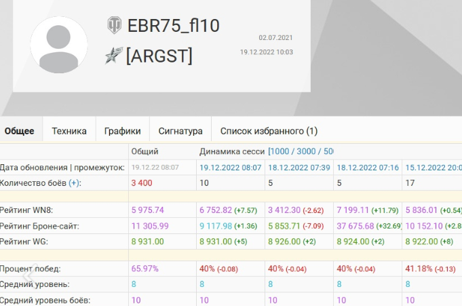Expand battle count with the (+) link

pos(74,183)
